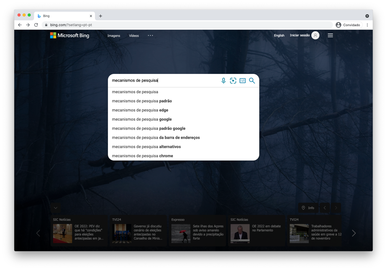This screenshot has width=387, height=270.
Task: Go to next background image
Action: click(336, 208)
